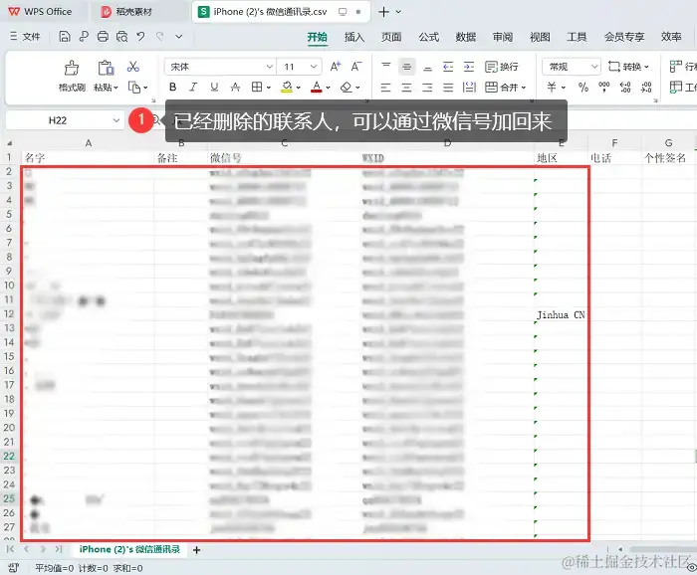This screenshot has width=697, height=575.
Task: Open the fill color picker arrow
Action: [x=299, y=88]
